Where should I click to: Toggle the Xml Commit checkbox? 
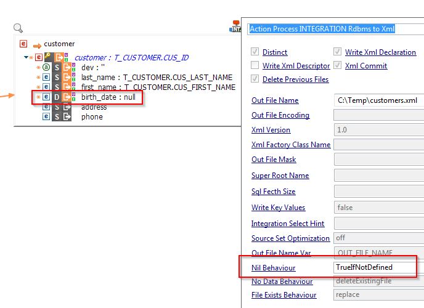pos(338,66)
